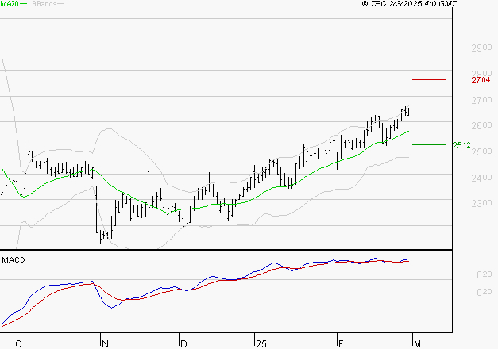Click the red 2764 resistance value

click(x=481, y=80)
